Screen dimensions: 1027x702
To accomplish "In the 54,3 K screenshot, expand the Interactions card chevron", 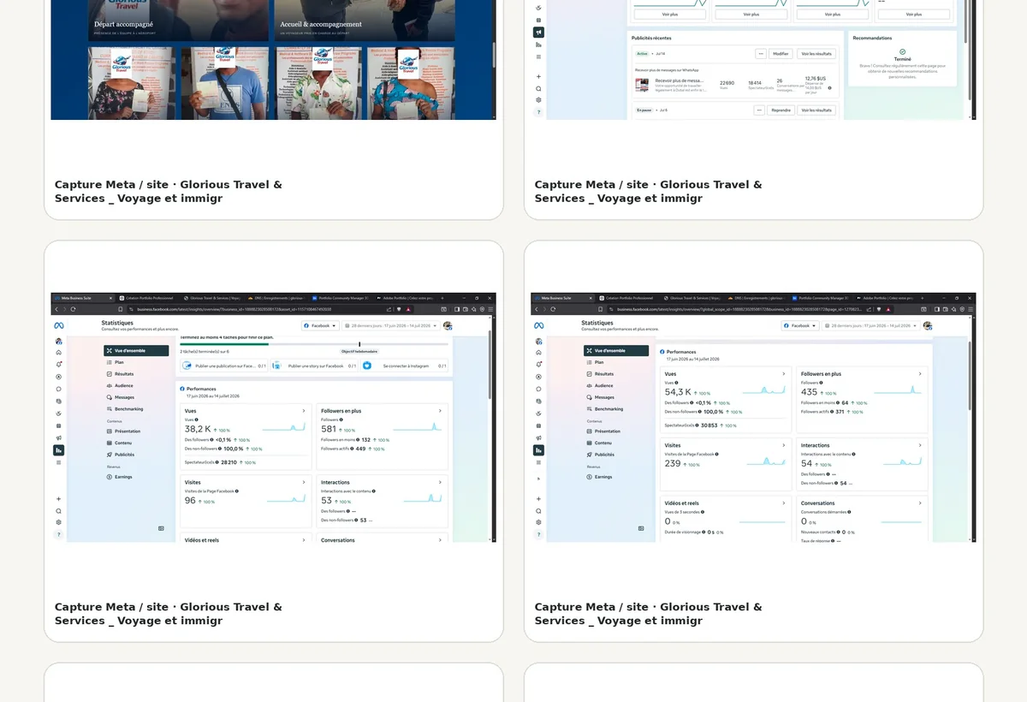I will pyautogui.click(x=920, y=445).
